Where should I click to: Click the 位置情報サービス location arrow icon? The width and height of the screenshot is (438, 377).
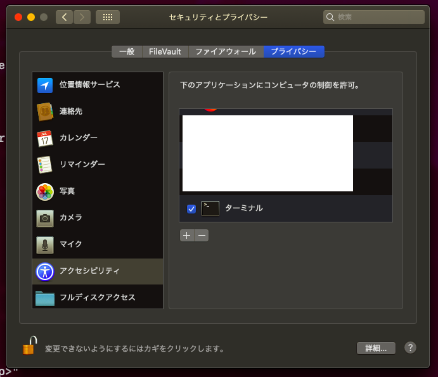45,85
